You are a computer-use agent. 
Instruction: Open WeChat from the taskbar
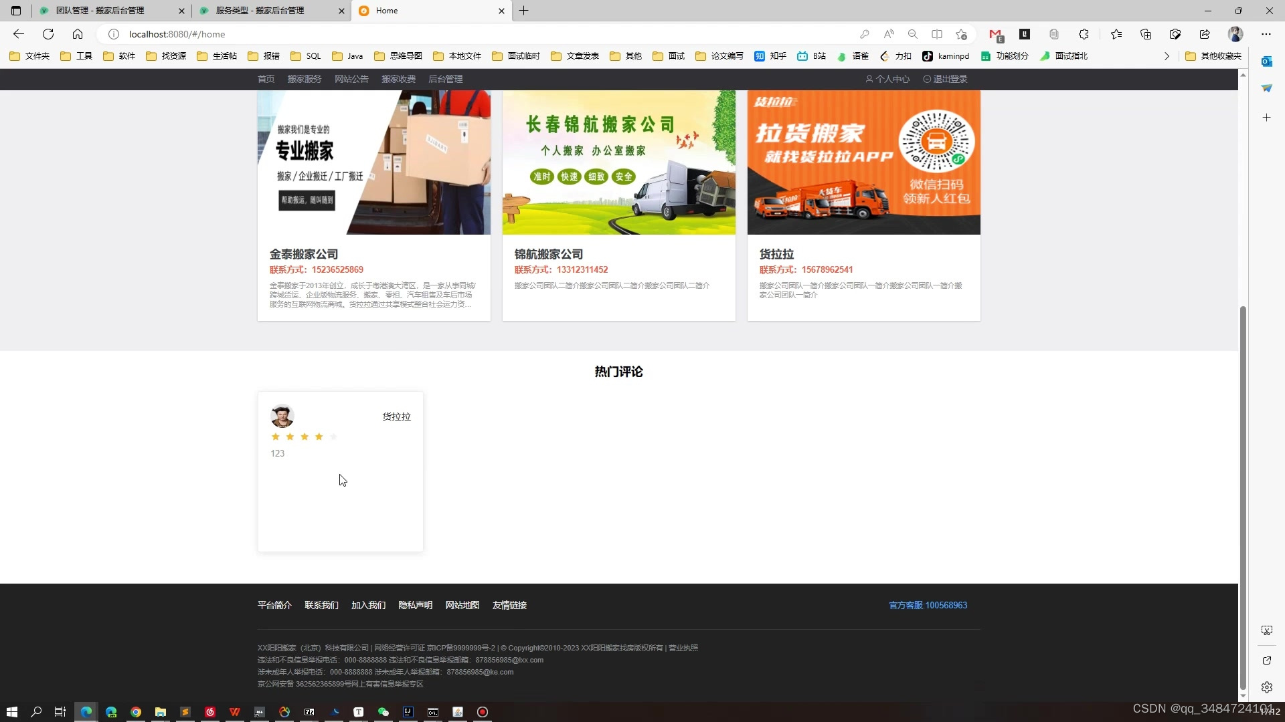tap(383, 712)
